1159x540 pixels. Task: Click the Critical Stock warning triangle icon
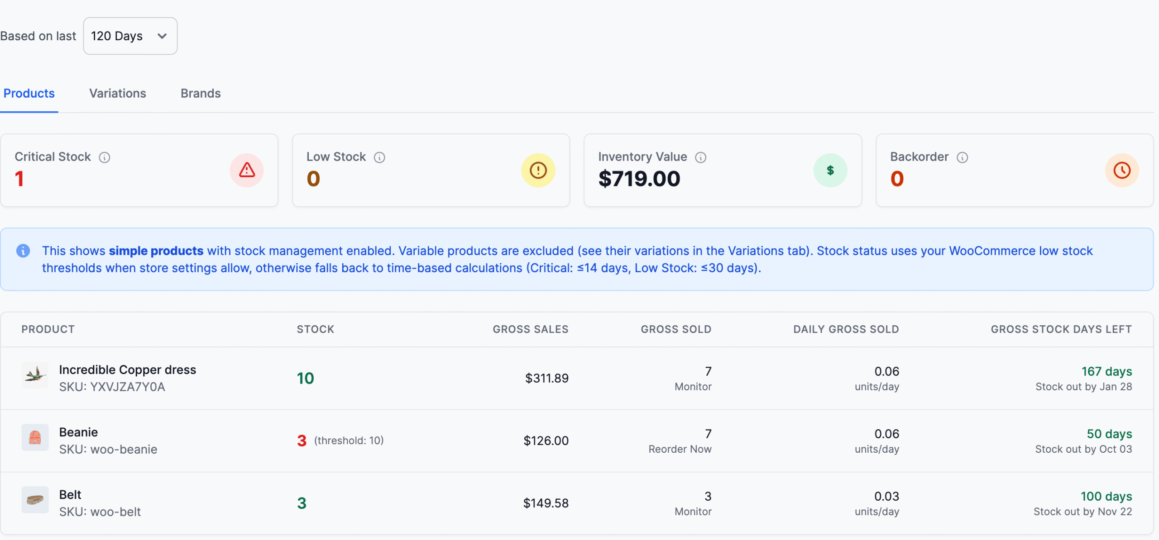(247, 170)
